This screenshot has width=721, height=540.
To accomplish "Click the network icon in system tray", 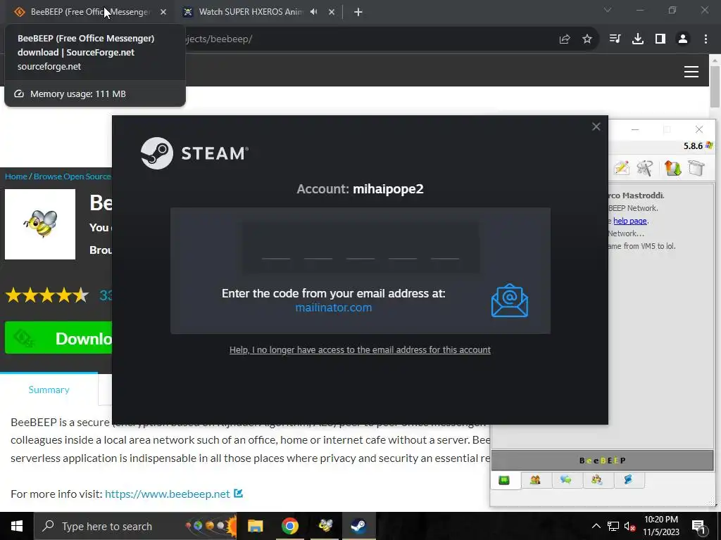I will click(613, 526).
